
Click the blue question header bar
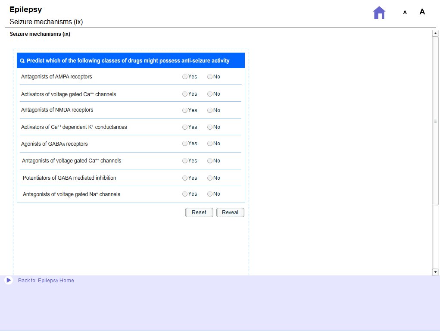(131, 60)
